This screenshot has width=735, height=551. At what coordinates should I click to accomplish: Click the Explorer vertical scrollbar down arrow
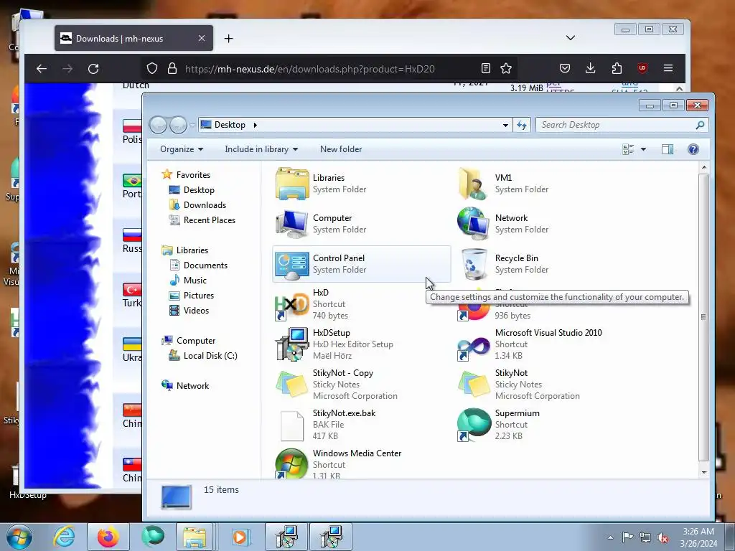703,472
